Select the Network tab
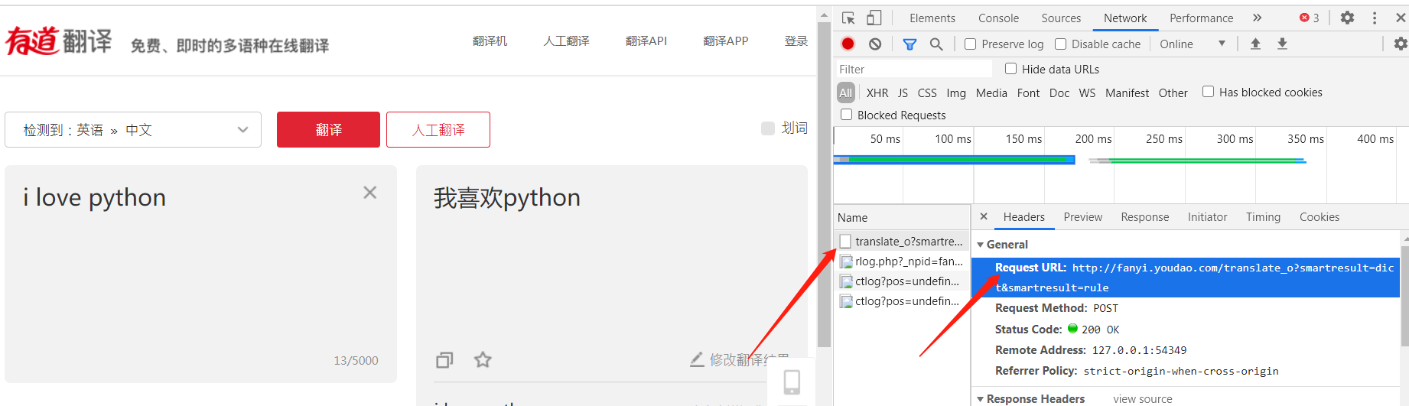The height and width of the screenshot is (406, 1409). coord(1125,18)
